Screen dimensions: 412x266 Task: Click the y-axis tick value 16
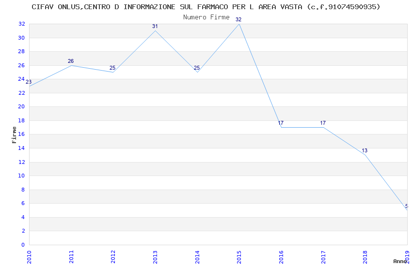click(21, 134)
